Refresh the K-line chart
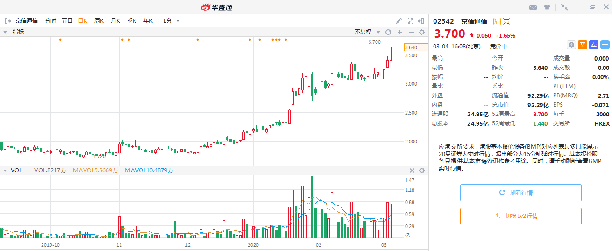The image size is (612, 251). click(x=388, y=32)
